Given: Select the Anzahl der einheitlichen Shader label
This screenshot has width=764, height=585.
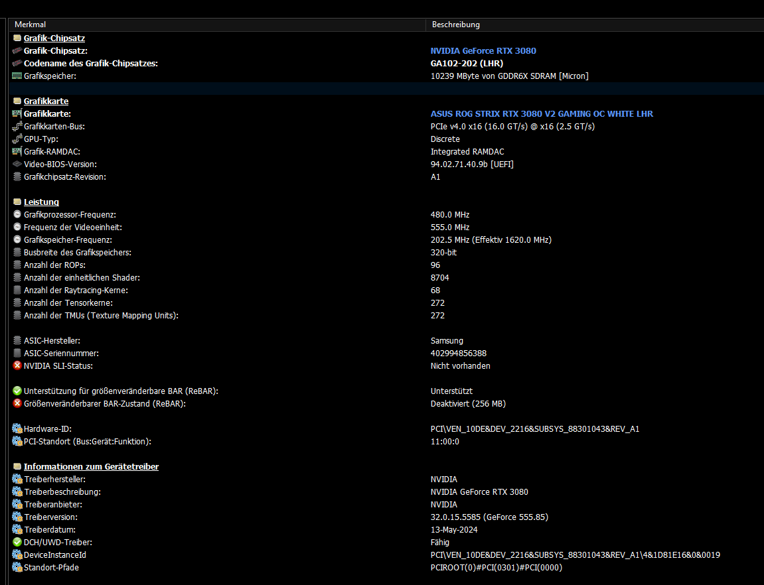Looking at the screenshot, I should [x=82, y=278].
